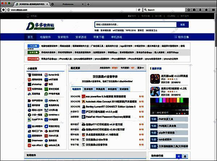Click the blue 搜索 button
The image size is (217, 161).
[x=182, y=25]
